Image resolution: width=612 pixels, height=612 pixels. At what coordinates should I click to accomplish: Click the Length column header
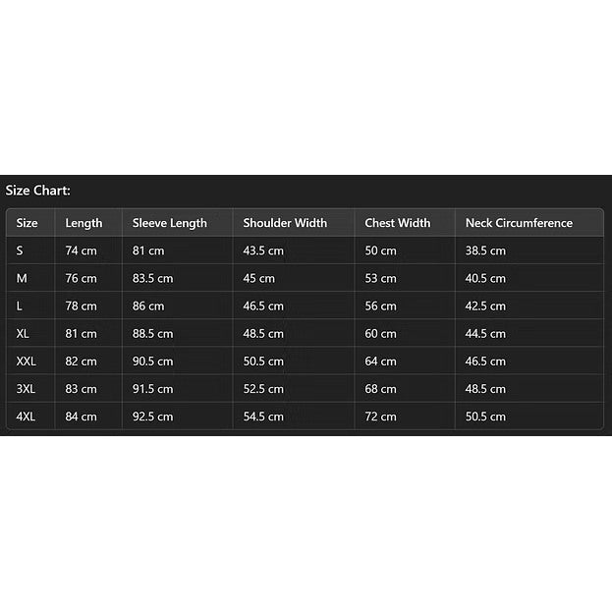83,223
